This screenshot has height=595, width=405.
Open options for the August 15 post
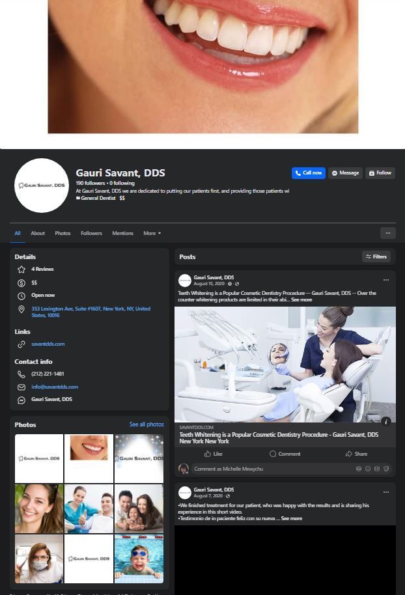pos(386,280)
